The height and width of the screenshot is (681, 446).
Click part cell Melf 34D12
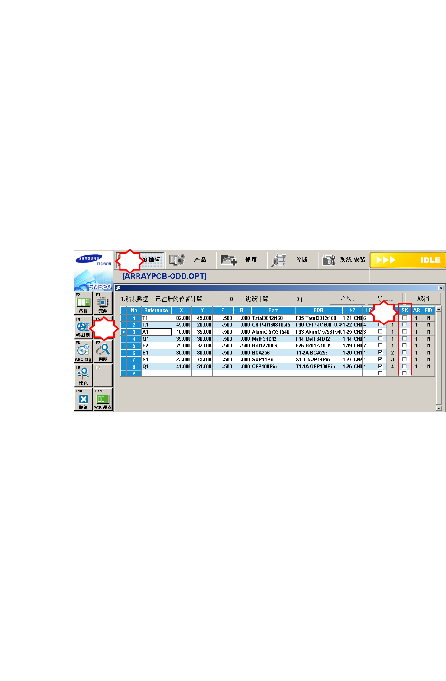click(273, 339)
